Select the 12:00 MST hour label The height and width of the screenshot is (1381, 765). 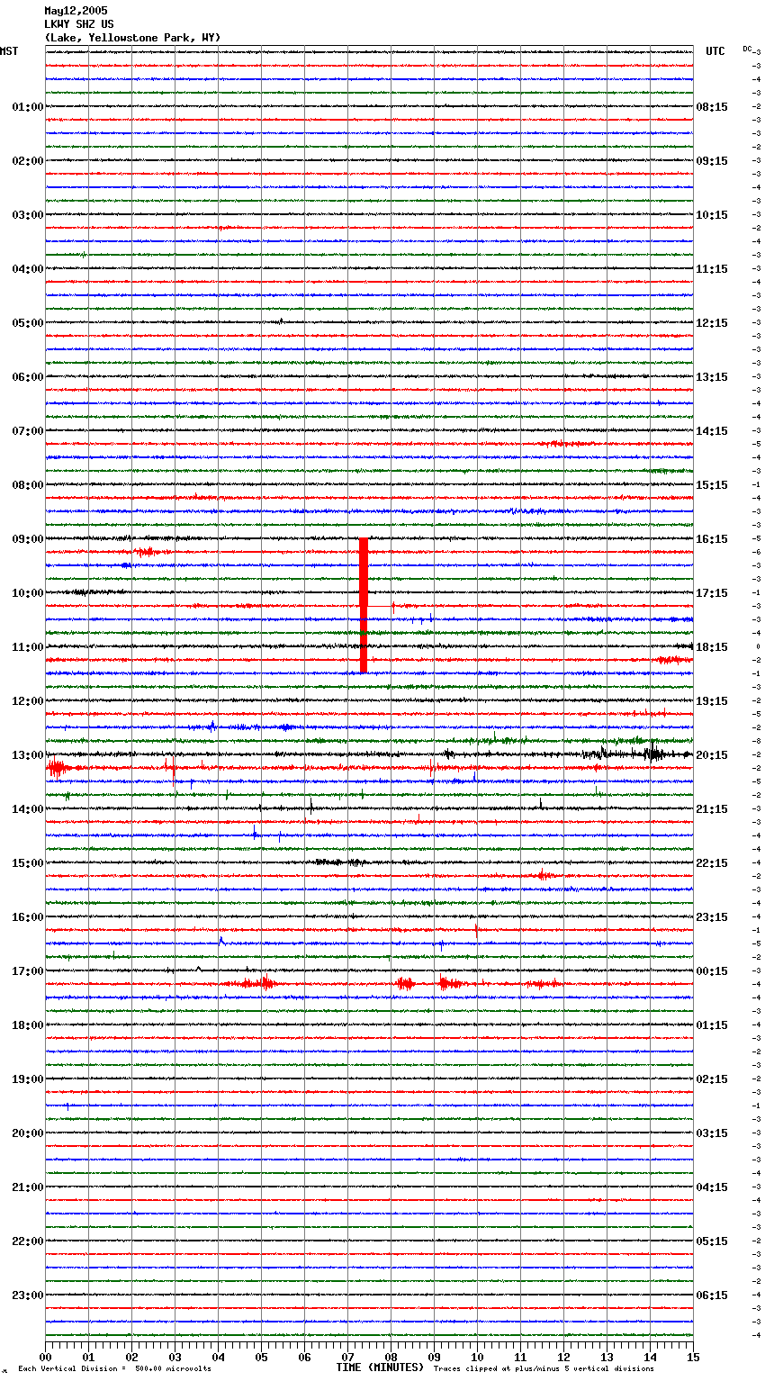[x=28, y=701]
